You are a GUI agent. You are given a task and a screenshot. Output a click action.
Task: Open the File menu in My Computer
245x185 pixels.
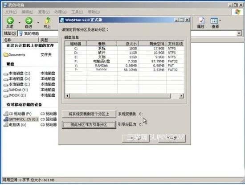tap(11, 12)
